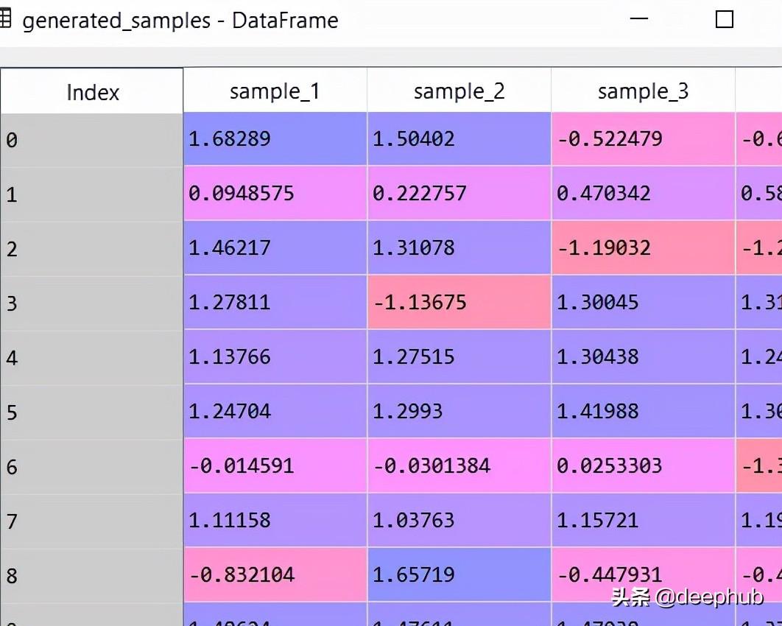Screen dimensions: 782x626
Task: Click cell with value 1.65719
Action: (459, 574)
